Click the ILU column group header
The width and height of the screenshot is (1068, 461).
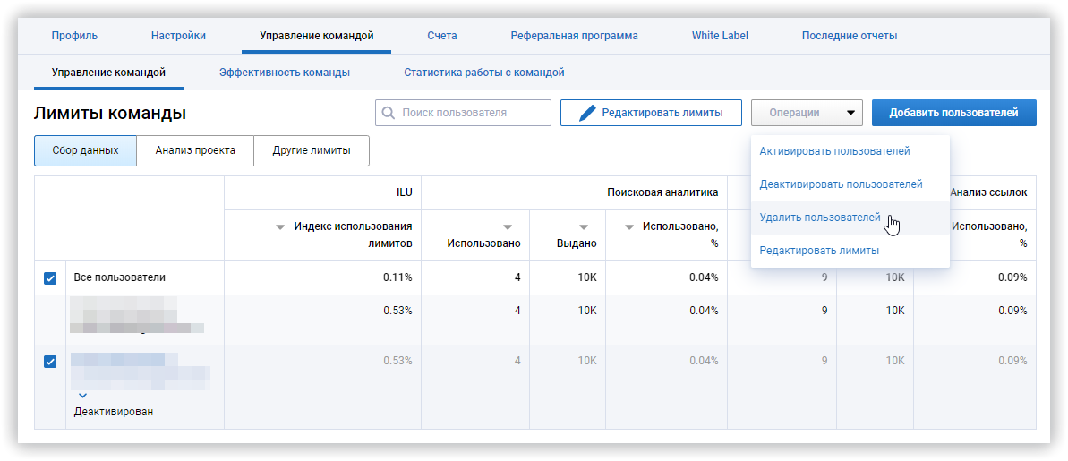(405, 192)
